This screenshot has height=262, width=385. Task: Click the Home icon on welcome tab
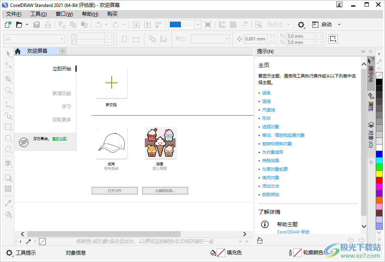pyautogui.click(x=18, y=51)
